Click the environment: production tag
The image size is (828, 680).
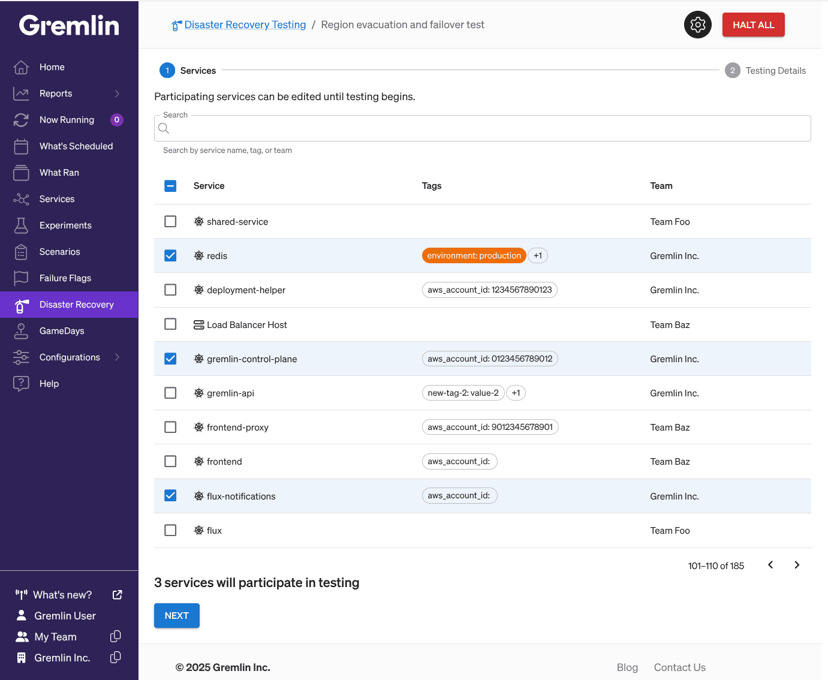[474, 255]
